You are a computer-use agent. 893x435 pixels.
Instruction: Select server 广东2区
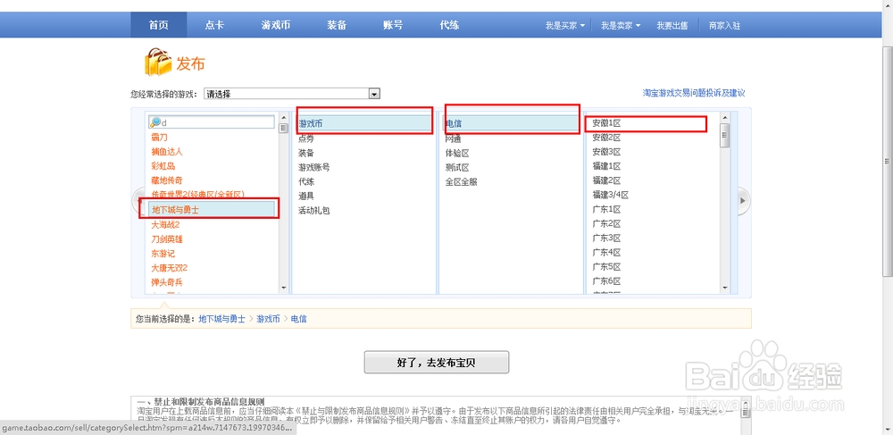606,223
